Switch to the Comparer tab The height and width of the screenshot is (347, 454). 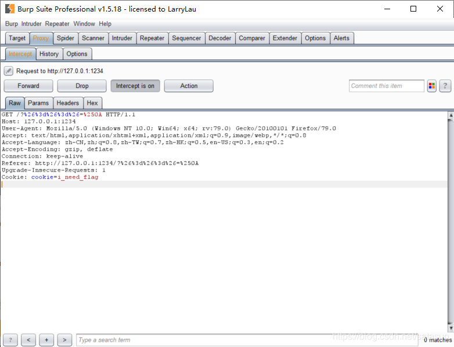tap(252, 38)
